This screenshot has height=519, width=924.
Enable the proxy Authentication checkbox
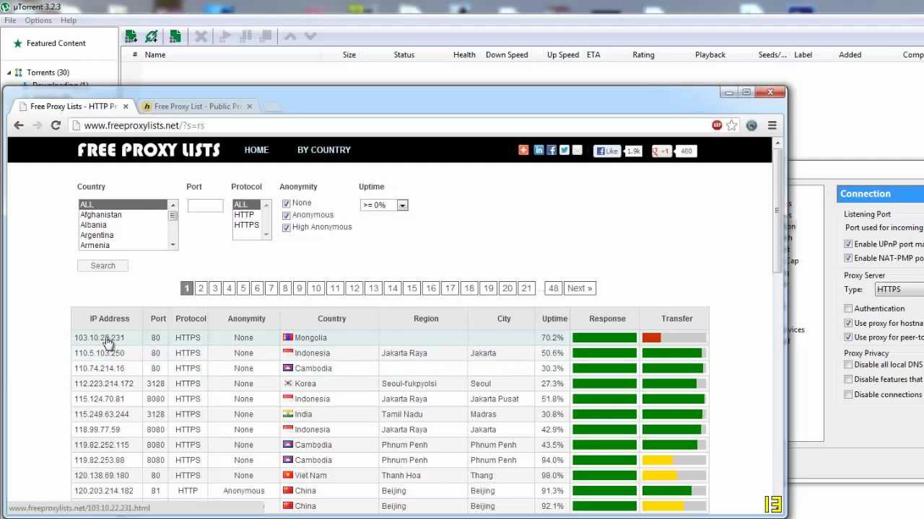pos(848,309)
